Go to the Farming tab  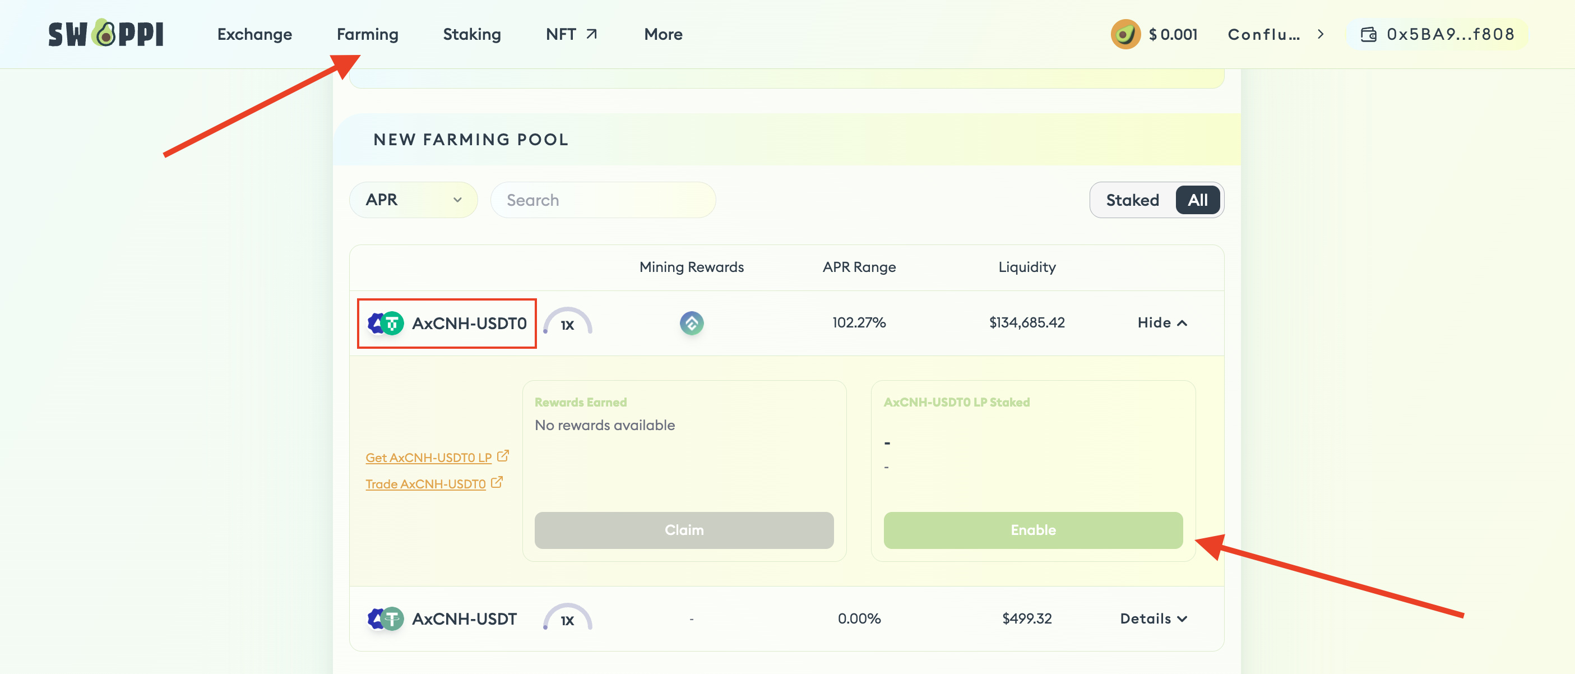click(x=368, y=34)
